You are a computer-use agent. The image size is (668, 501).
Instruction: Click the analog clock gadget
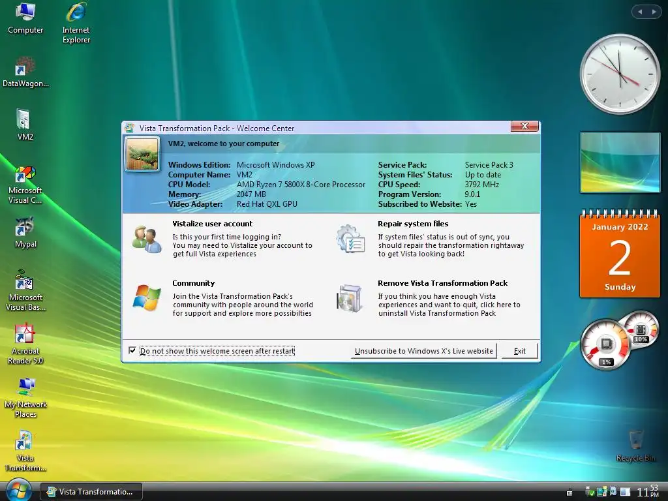pos(620,74)
